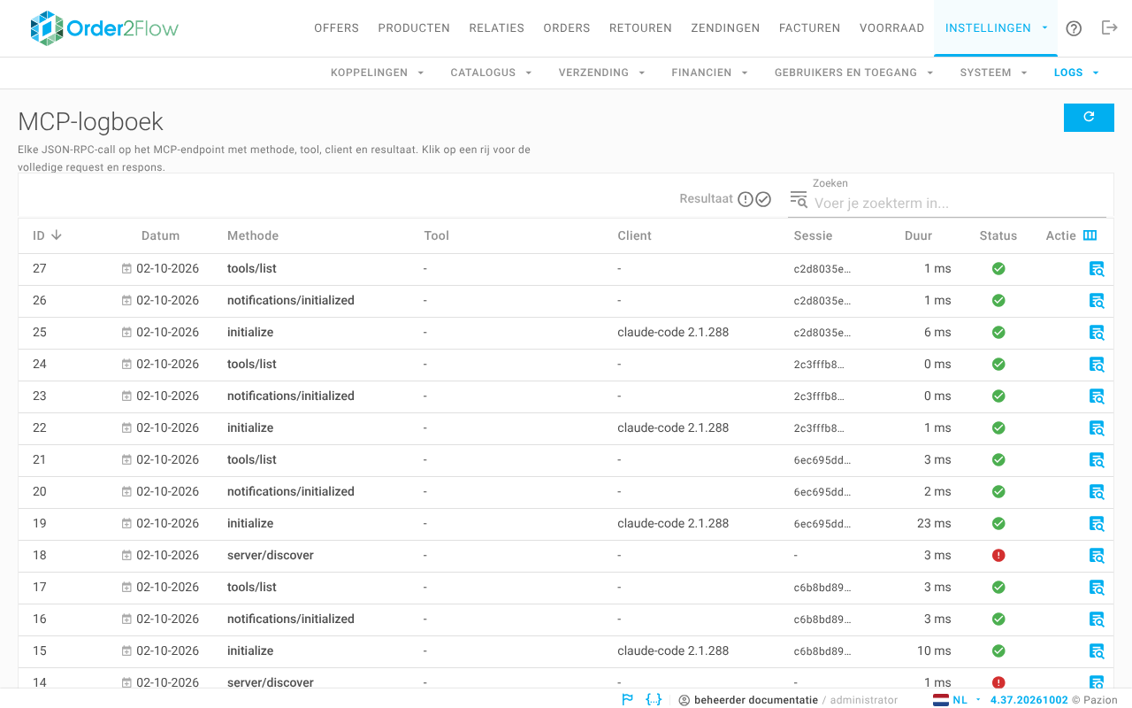Click the logout icon in the header
This screenshot has width=1132, height=708.
[1110, 28]
